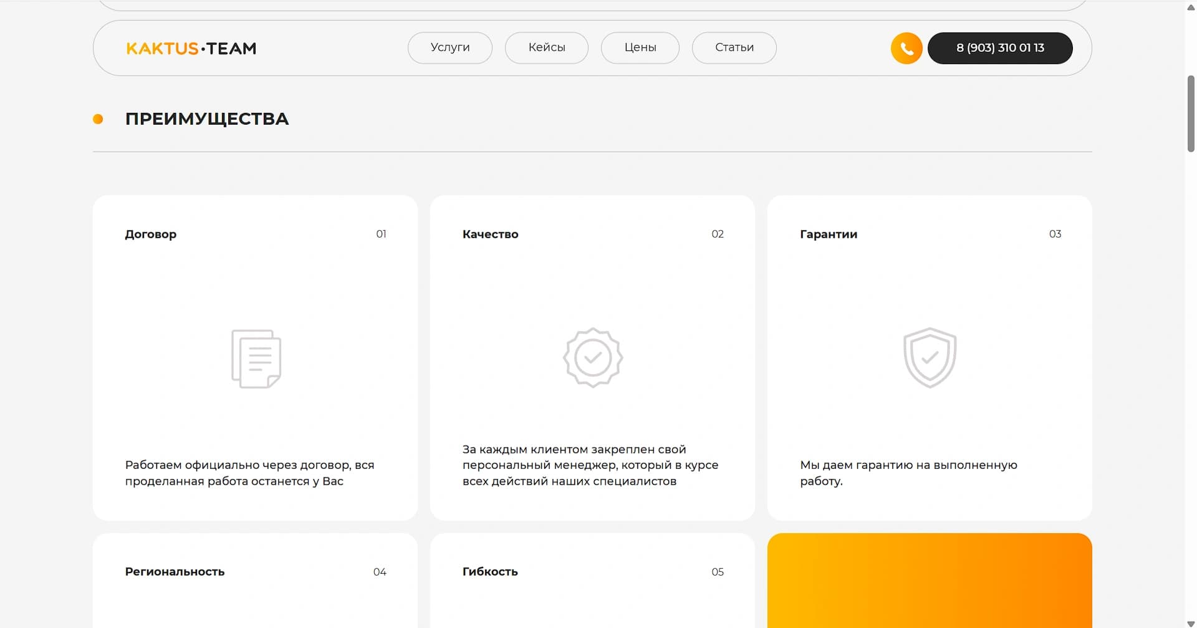Open the Кейсы menu item
Image resolution: width=1197 pixels, height=628 pixels.
[x=546, y=48]
